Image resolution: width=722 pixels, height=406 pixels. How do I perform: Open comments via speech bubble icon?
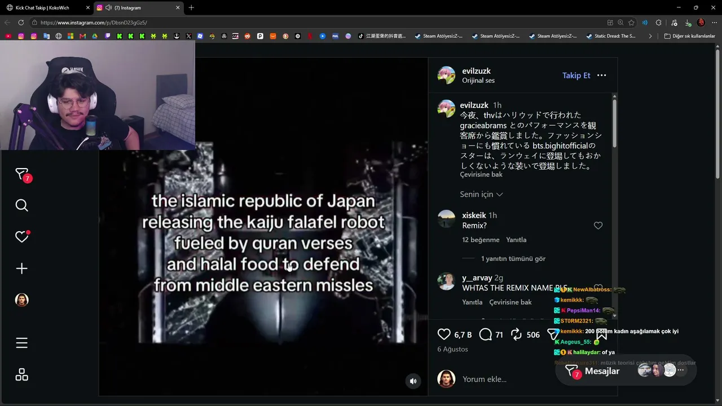pos(486,334)
